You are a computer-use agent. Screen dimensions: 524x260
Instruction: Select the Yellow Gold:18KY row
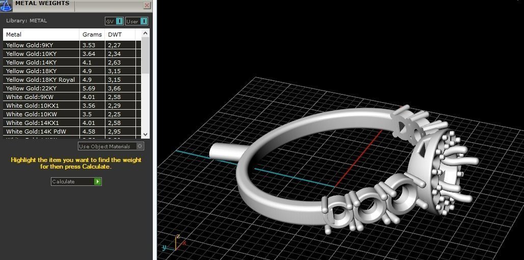pos(72,71)
